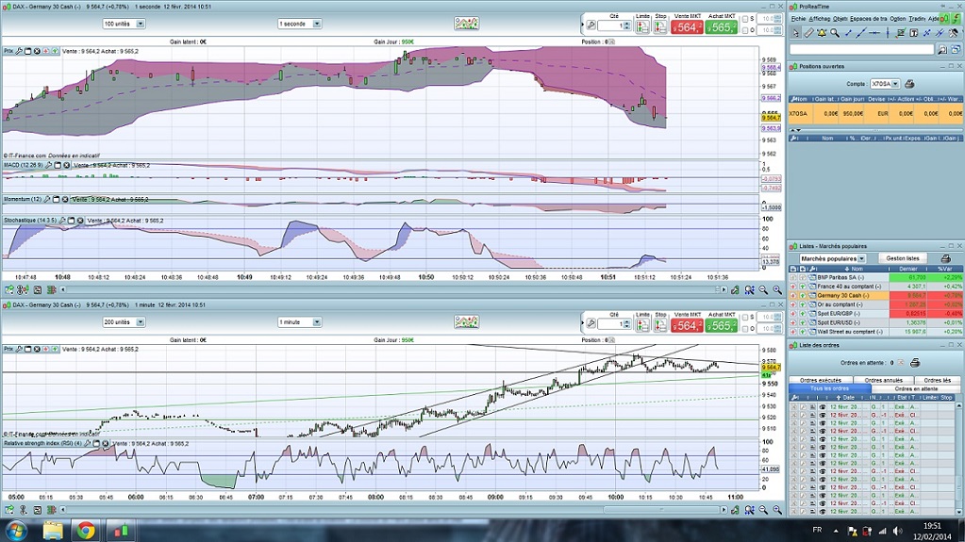Viewport: 965px width, 542px height.
Task: Toggle the O checkbox in bottom chart
Action: [745, 329]
